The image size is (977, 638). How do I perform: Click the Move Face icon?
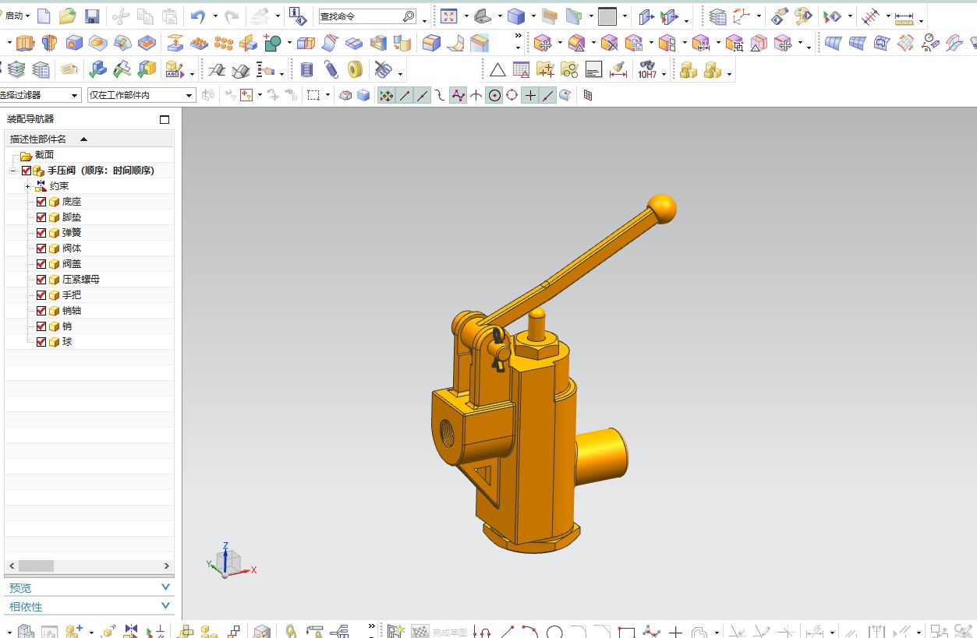pos(543,43)
